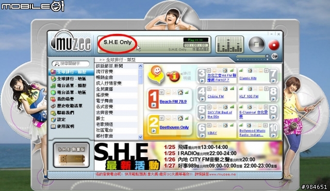The image size is (330, 191).
Task: Open the KBAY station link
Action: pyautogui.click(x=212, y=133)
